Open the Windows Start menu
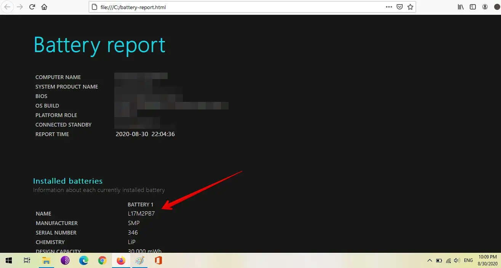 [x=9, y=260]
